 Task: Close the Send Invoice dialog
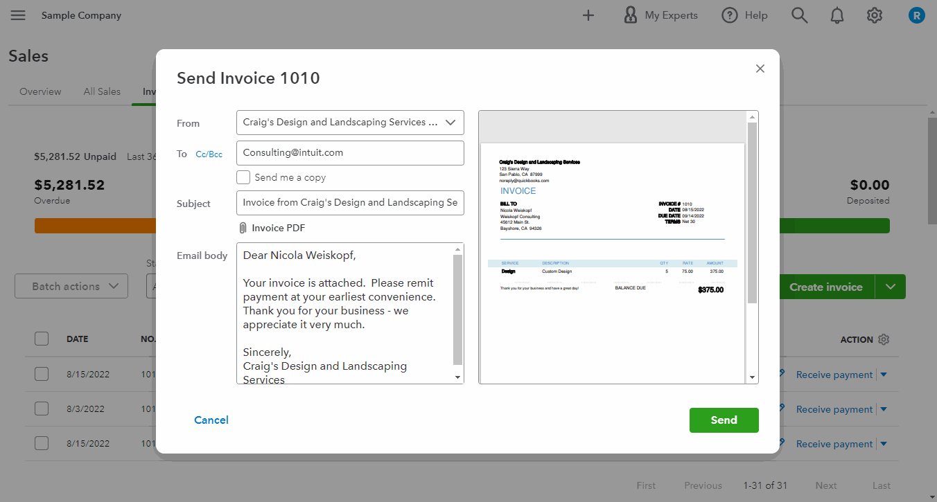[x=760, y=69]
